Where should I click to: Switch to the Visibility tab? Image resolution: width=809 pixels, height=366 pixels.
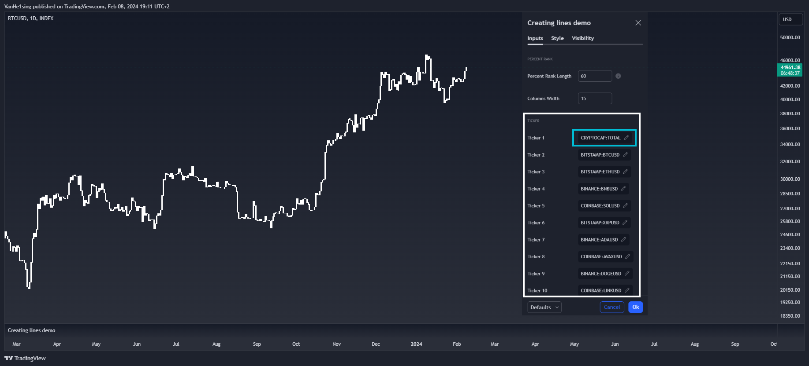[583, 38]
